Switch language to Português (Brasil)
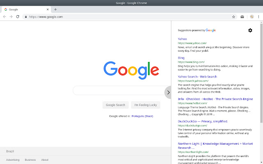 (143, 116)
